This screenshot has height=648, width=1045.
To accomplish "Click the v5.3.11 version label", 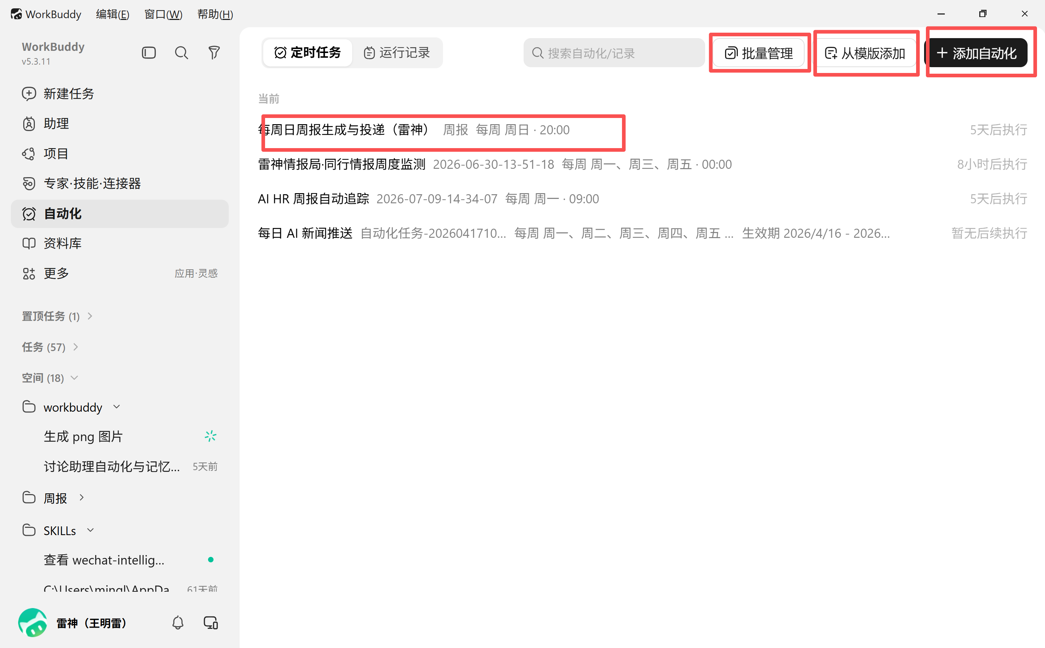I will point(36,62).
